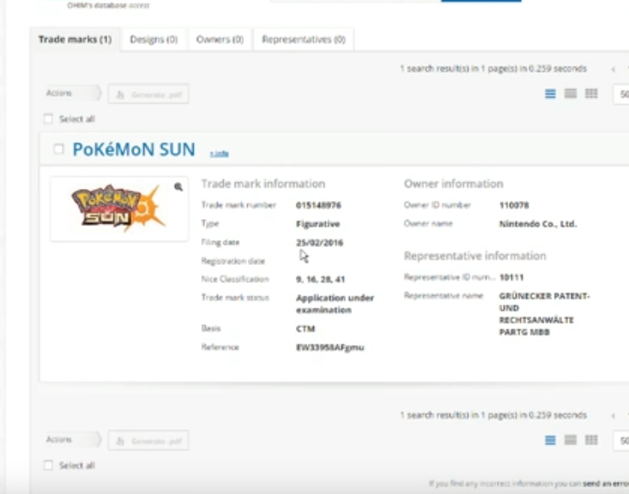The image size is (629, 494).
Task: Click owner name Nintendo Co., Ltd.
Action: point(538,224)
